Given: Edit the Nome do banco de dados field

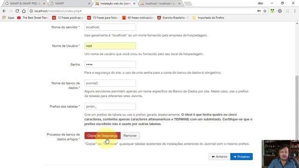Looking at the screenshot, I should click(110, 83).
